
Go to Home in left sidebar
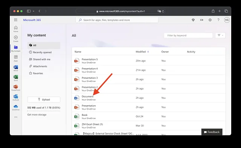click(16, 29)
